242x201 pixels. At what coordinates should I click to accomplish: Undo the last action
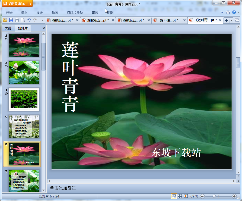(x=29, y=20)
